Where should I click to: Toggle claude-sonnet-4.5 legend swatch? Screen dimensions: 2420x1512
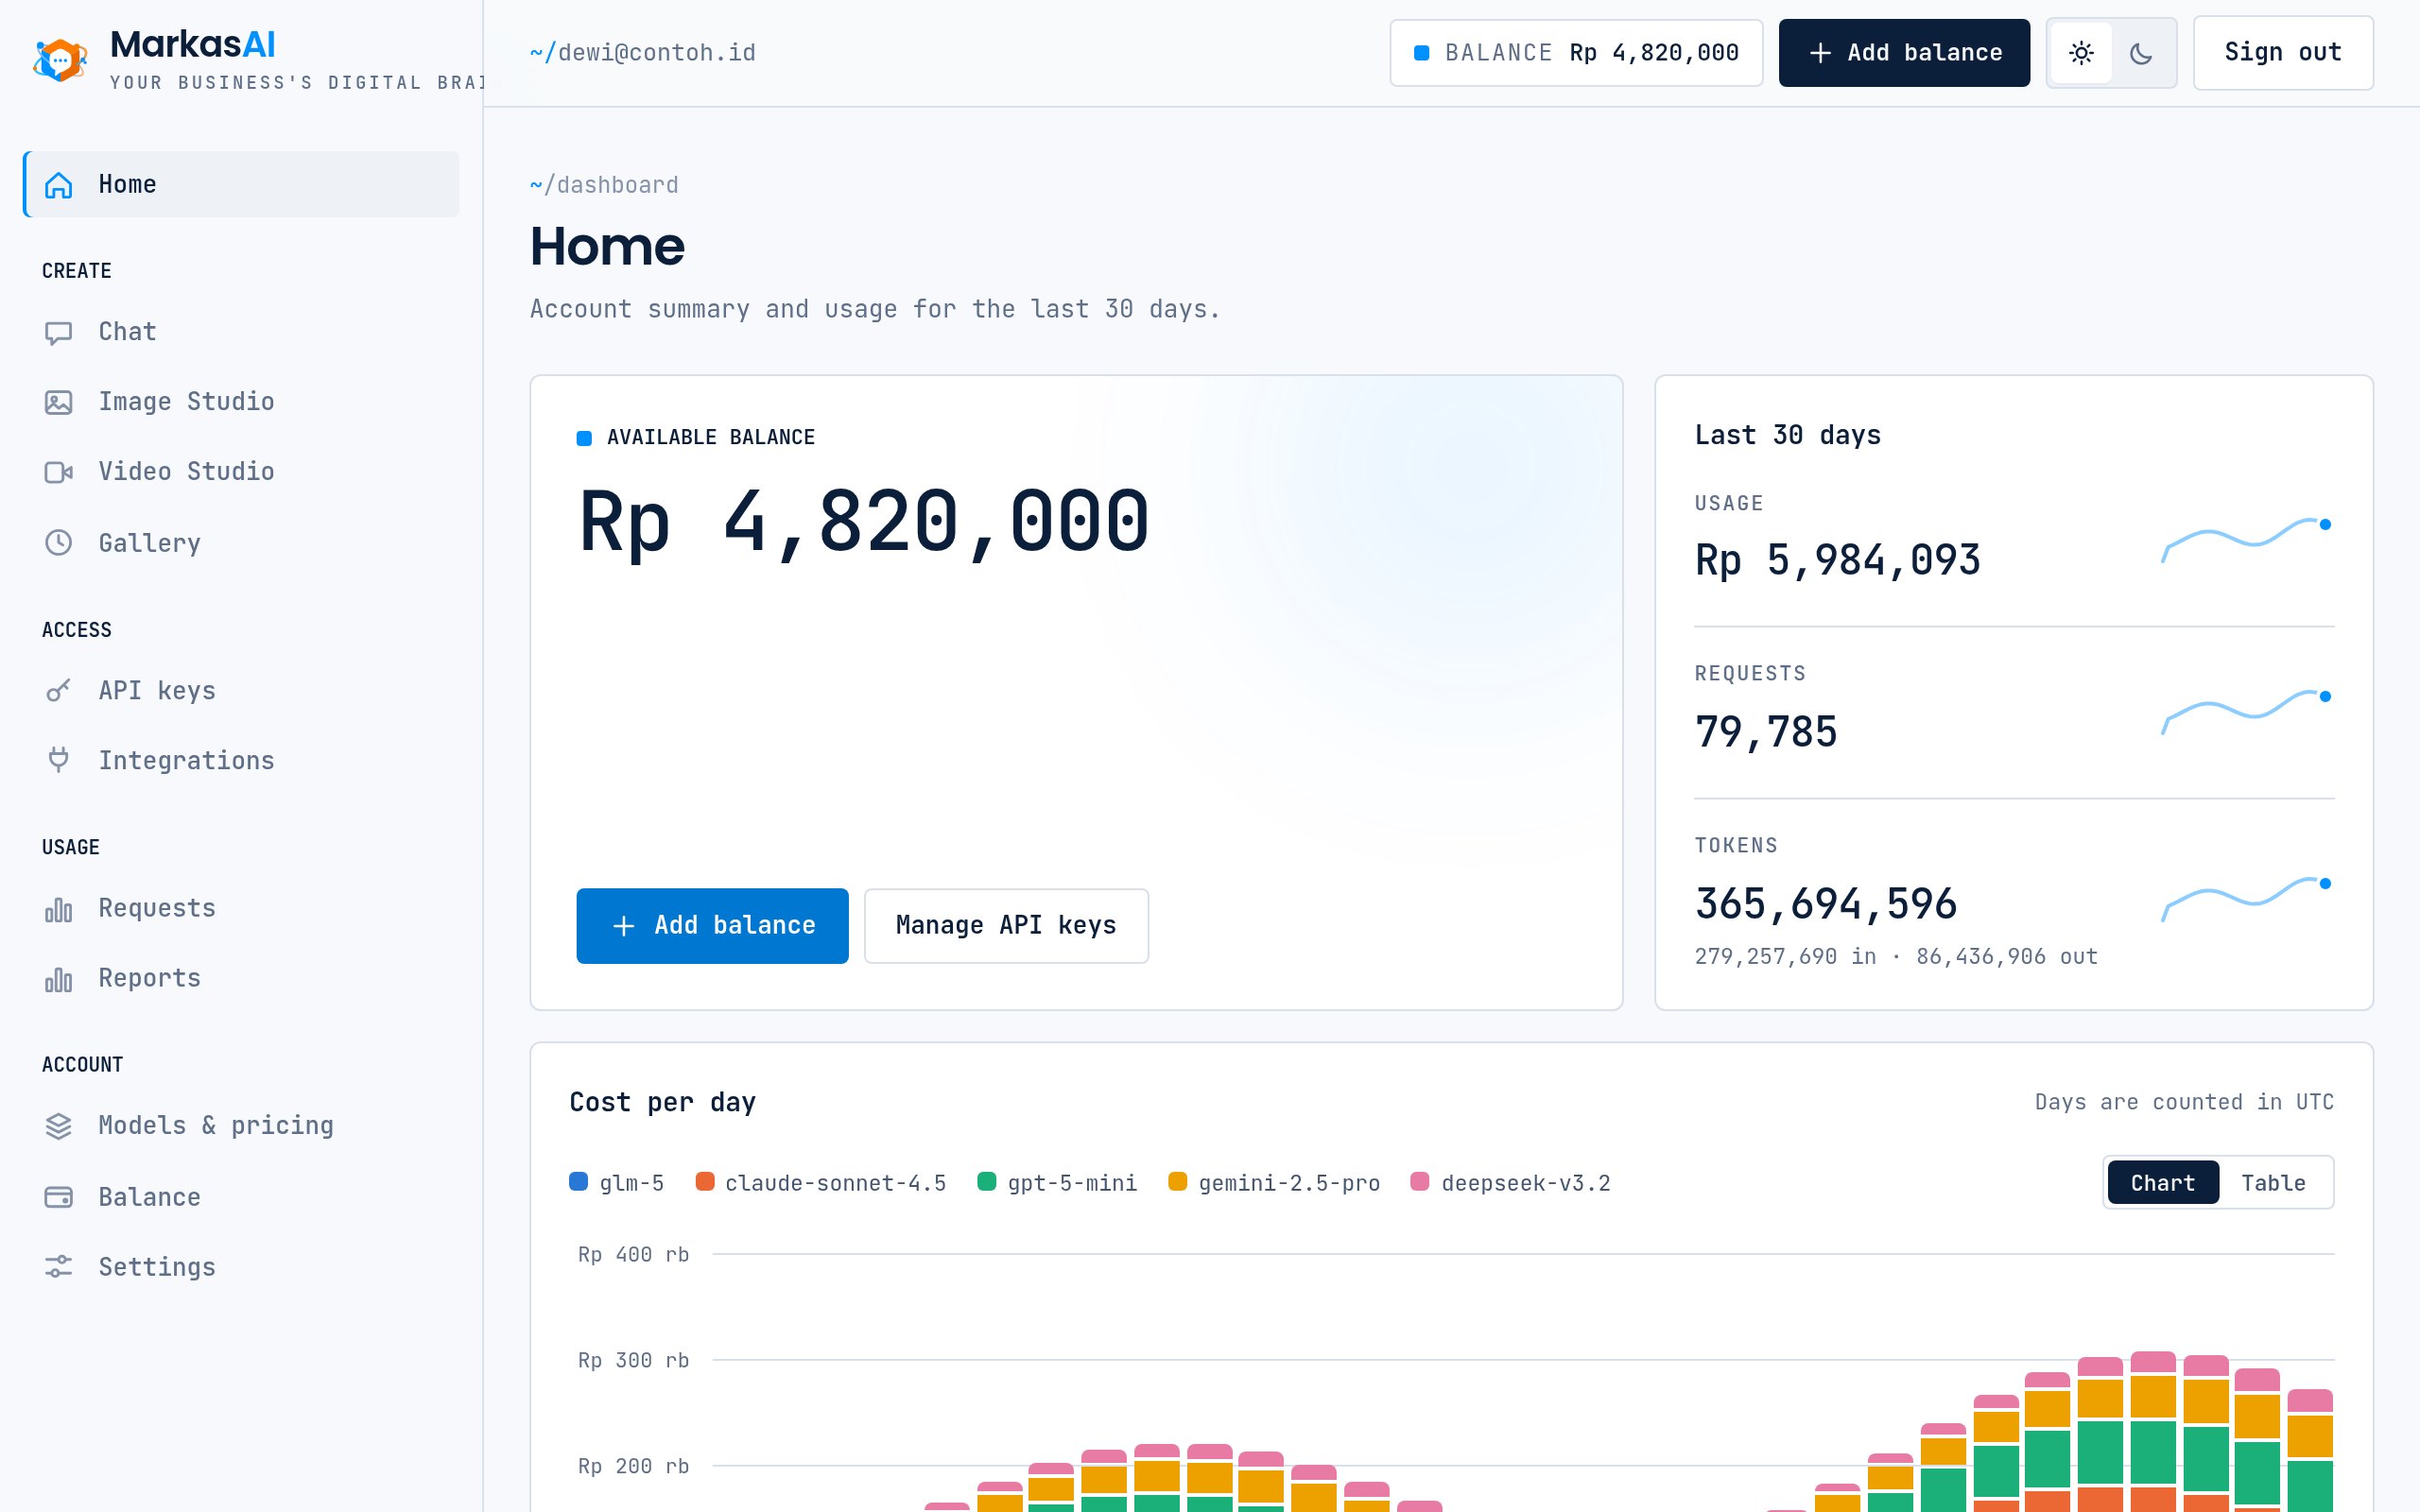pos(705,1182)
